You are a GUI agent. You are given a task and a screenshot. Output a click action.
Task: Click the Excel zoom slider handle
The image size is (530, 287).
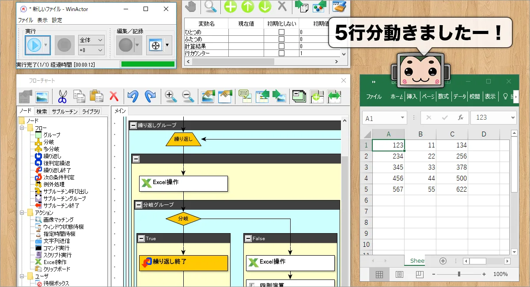pos(459,274)
